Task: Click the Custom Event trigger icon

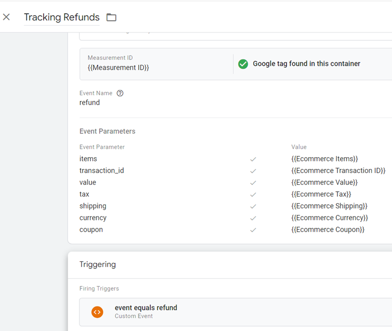Action: 98,312
